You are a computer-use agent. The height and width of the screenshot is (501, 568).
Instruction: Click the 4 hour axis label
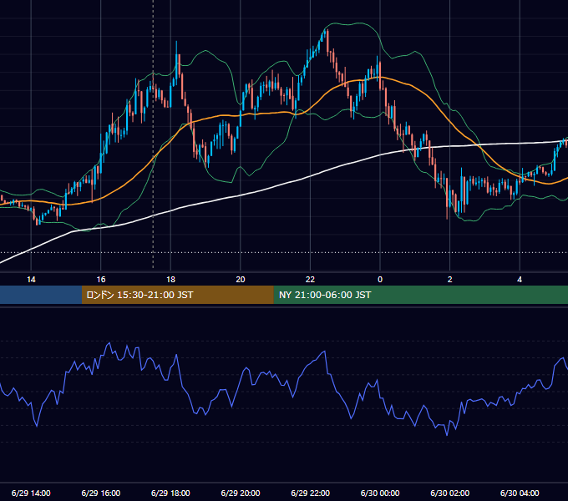(520, 280)
